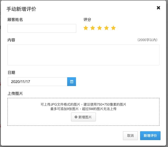
Task: Click the text 最多可添加9张图片
Action: point(64,109)
